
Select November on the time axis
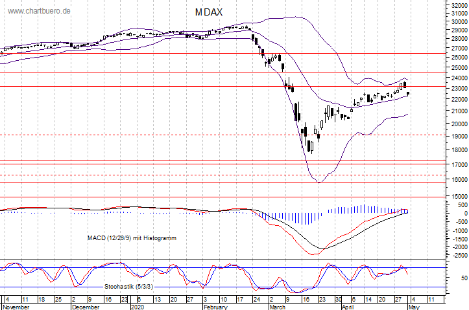[16, 307]
